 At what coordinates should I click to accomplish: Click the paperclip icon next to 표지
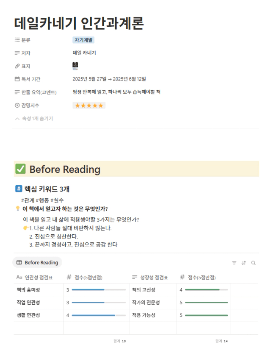(x=17, y=66)
